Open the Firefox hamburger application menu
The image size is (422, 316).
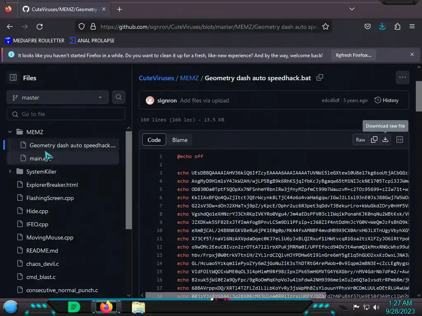pyautogui.click(x=412, y=26)
